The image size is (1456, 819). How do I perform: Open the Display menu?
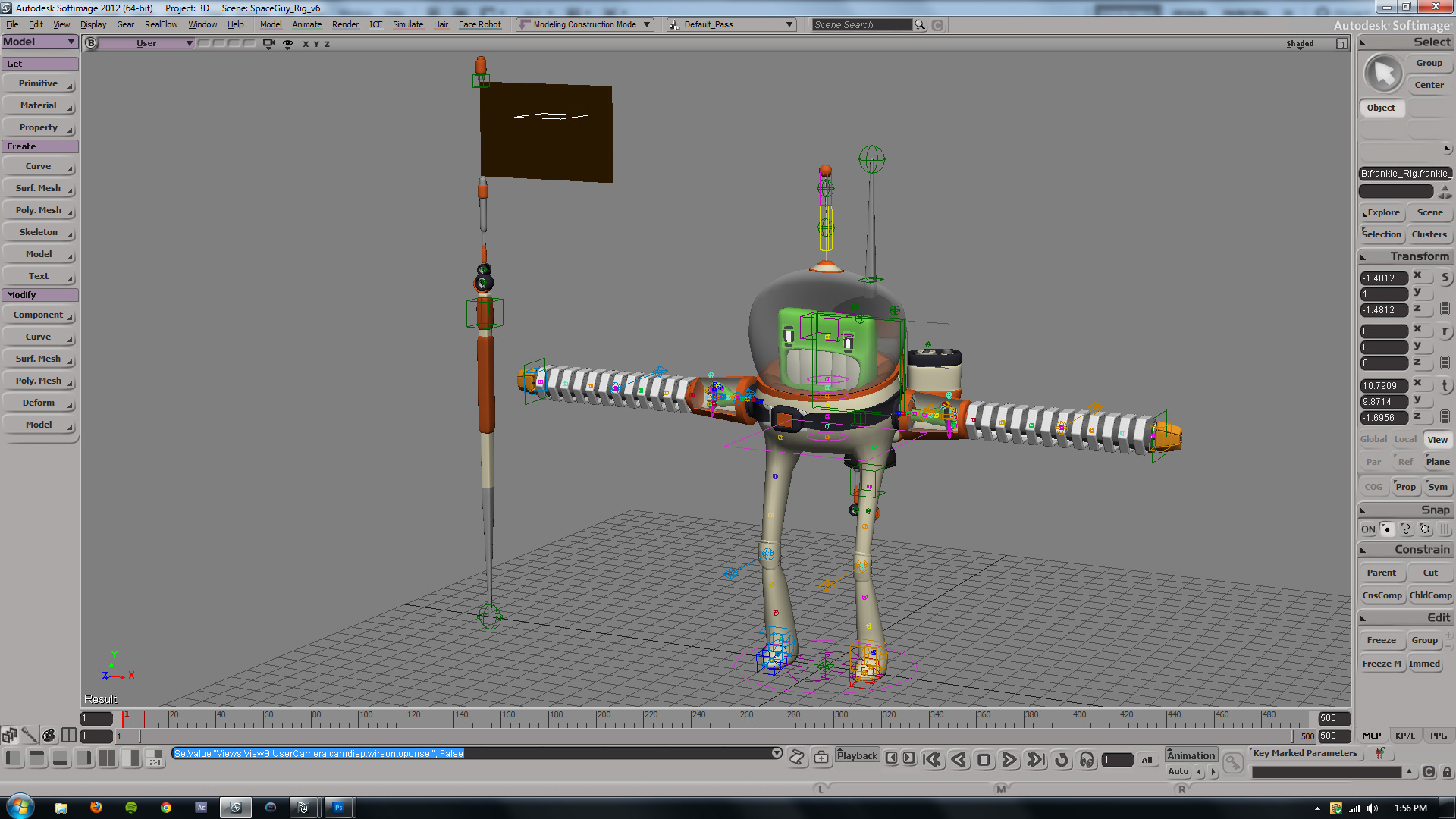click(93, 24)
